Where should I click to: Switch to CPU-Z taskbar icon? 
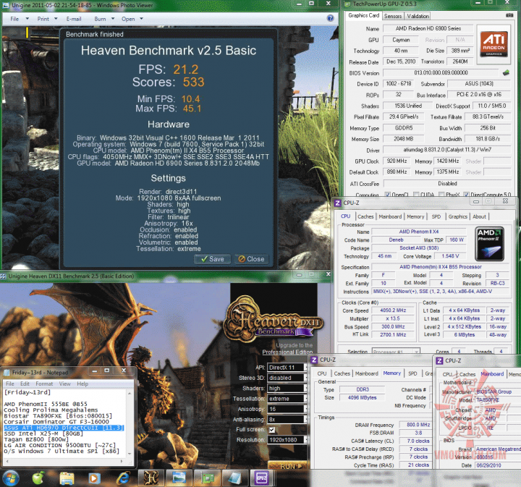[x=262, y=478]
